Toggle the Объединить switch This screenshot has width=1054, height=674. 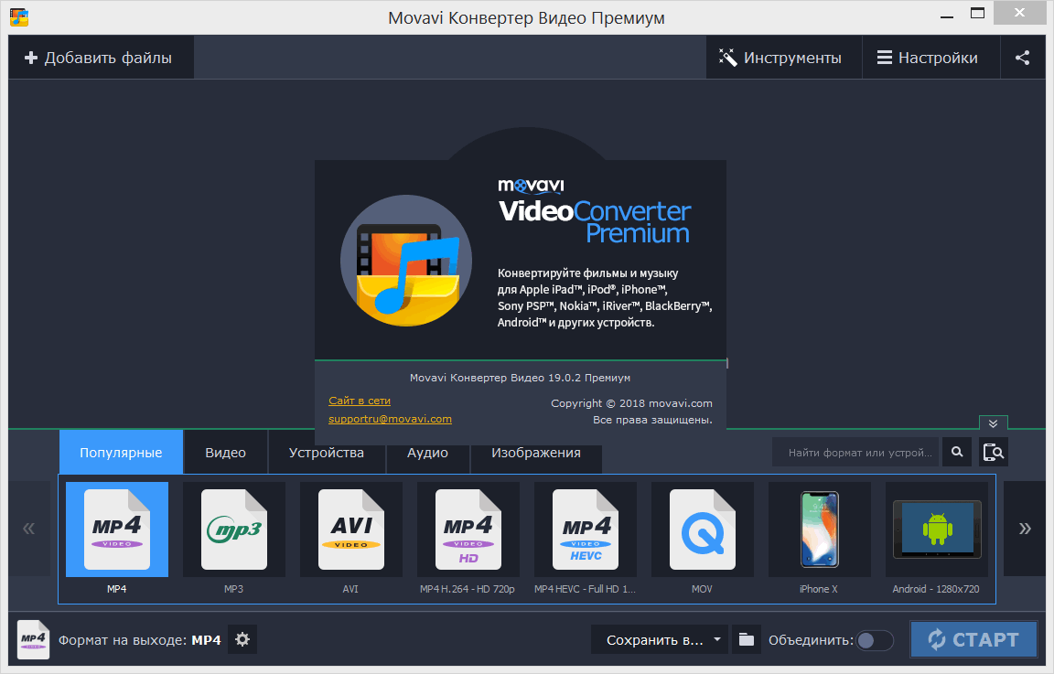875,640
